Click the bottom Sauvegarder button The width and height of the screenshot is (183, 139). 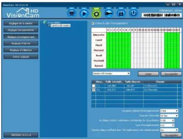tap(171, 135)
